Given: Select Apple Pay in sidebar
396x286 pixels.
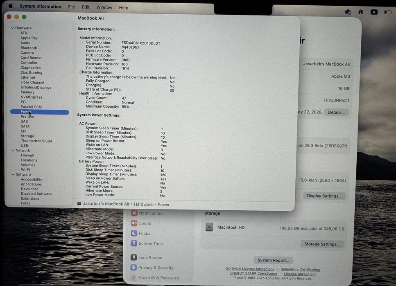Looking at the screenshot, I should click(x=29, y=38).
